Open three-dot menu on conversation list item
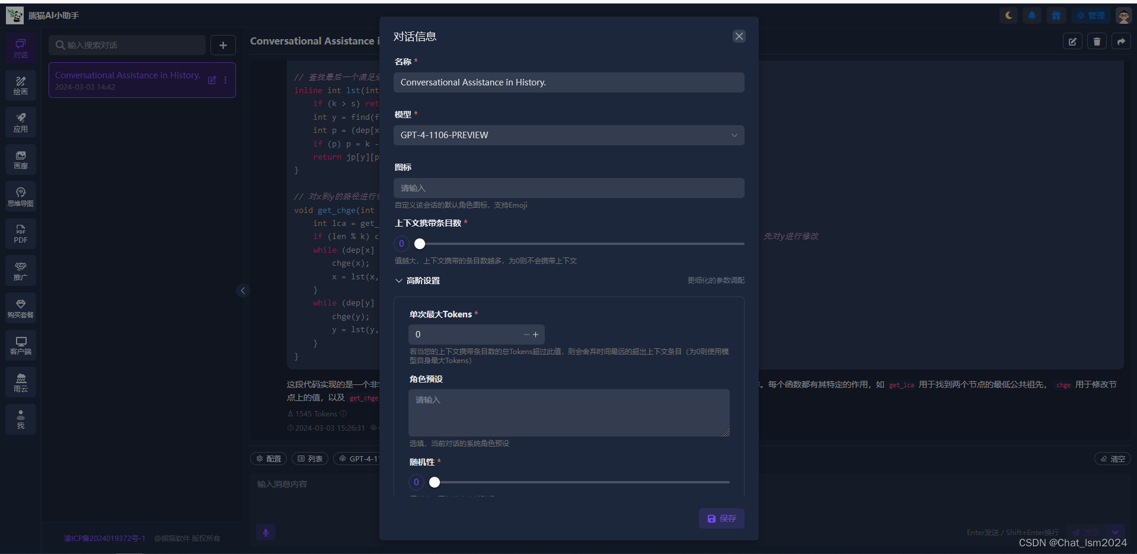 [225, 80]
